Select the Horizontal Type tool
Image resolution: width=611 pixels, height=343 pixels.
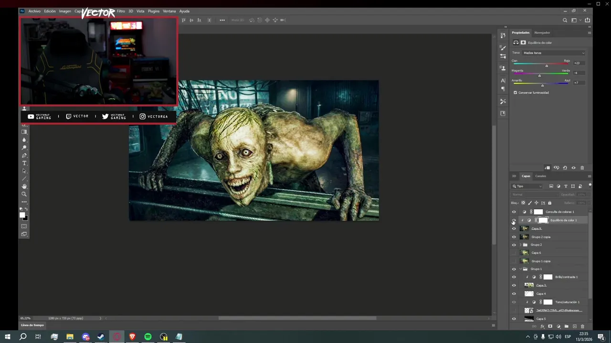click(x=24, y=163)
